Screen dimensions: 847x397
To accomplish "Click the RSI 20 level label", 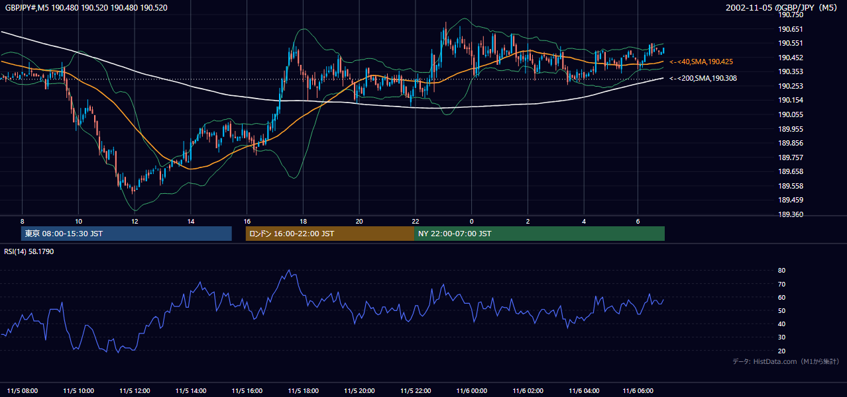I will [781, 351].
